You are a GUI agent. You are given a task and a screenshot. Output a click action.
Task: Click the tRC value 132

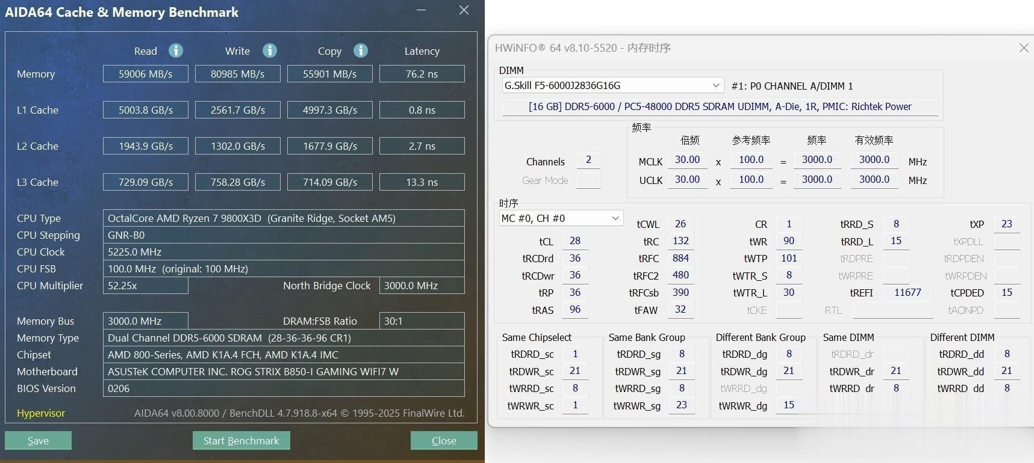(x=681, y=241)
